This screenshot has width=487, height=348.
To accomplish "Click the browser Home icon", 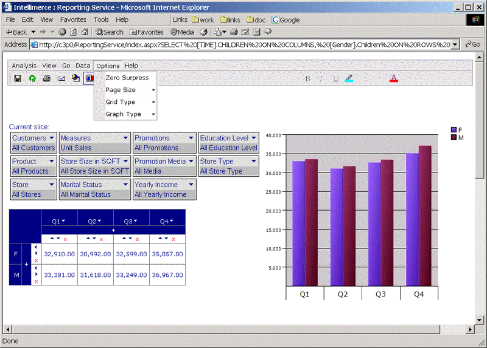I will (x=85, y=32).
